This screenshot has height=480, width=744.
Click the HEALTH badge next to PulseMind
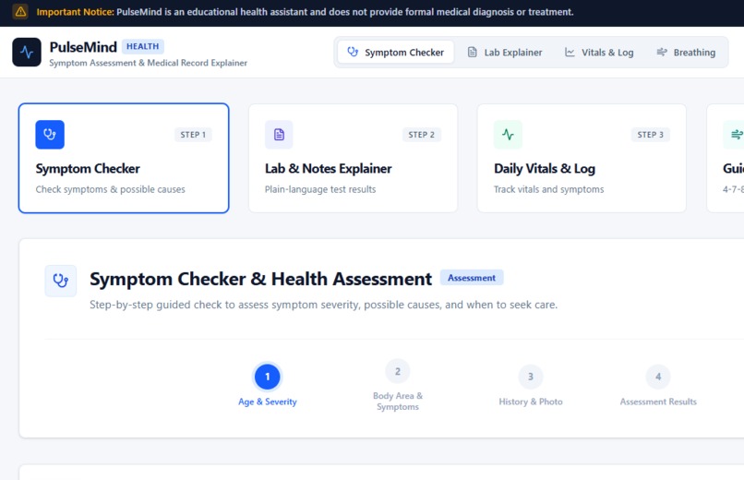point(143,46)
